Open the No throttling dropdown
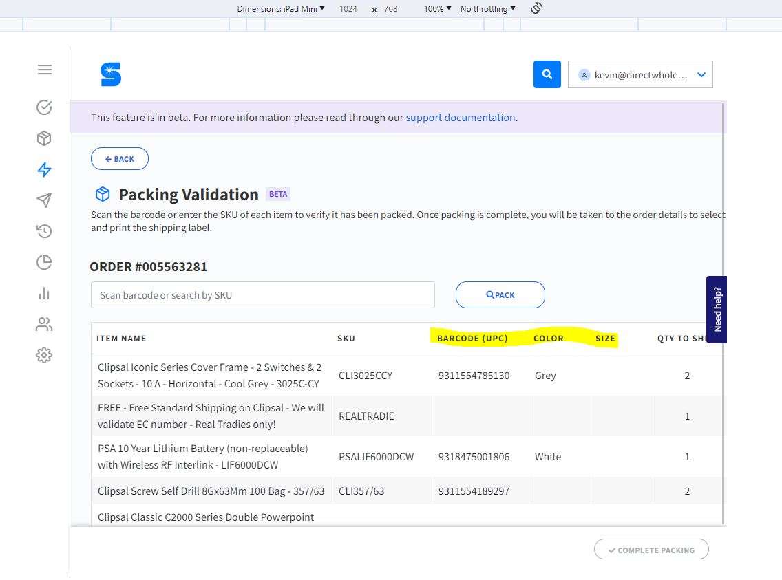The image size is (782, 580). click(488, 8)
